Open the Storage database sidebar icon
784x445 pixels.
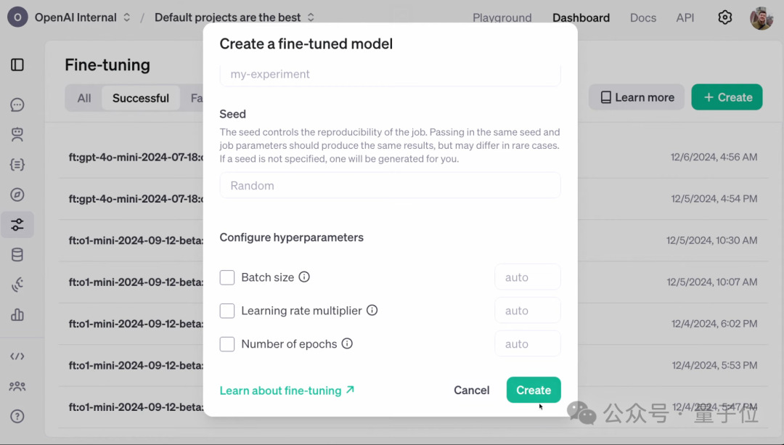pos(17,255)
